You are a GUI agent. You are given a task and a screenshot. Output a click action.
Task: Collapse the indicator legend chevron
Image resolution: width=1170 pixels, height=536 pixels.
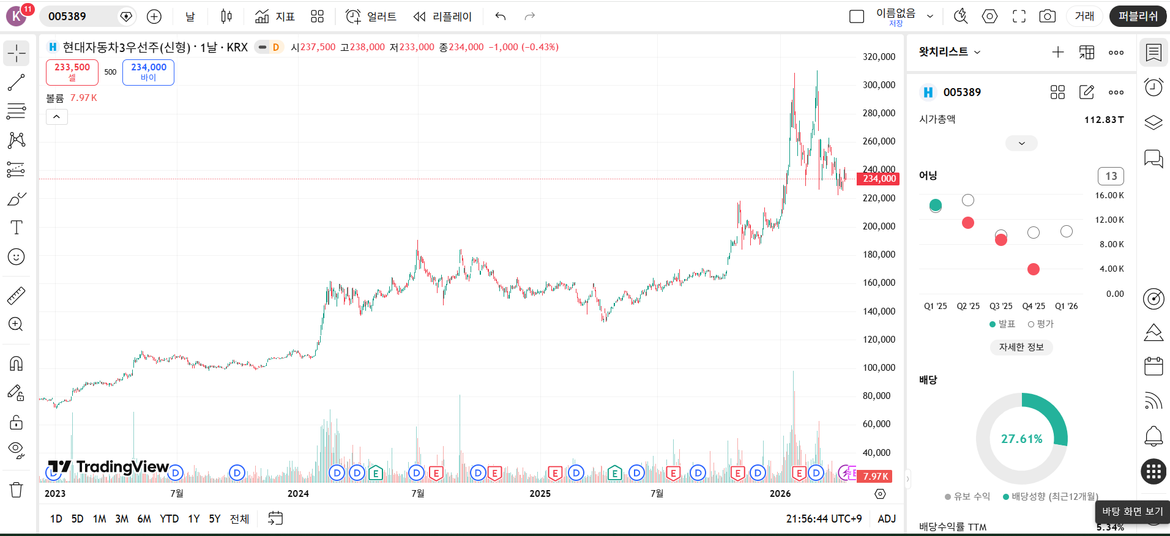click(x=56, y=117)
